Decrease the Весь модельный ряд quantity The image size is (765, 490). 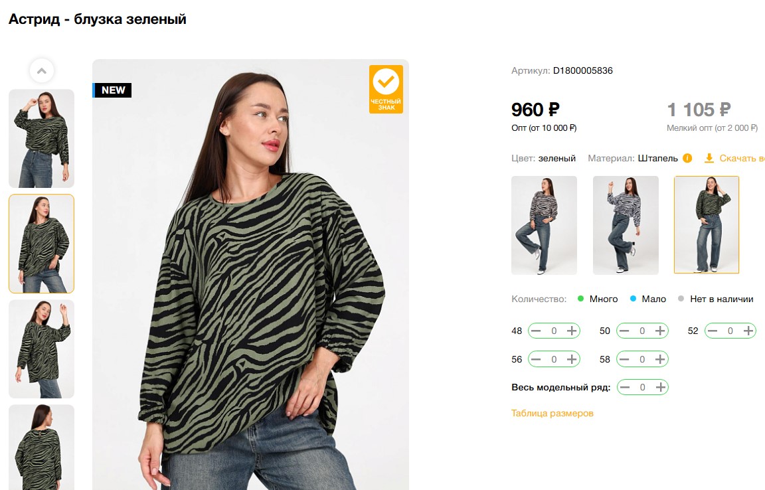pos(624,387)
